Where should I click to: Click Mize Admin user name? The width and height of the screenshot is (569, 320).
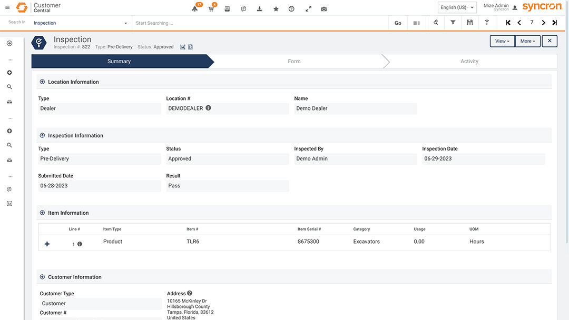point(496,5)
